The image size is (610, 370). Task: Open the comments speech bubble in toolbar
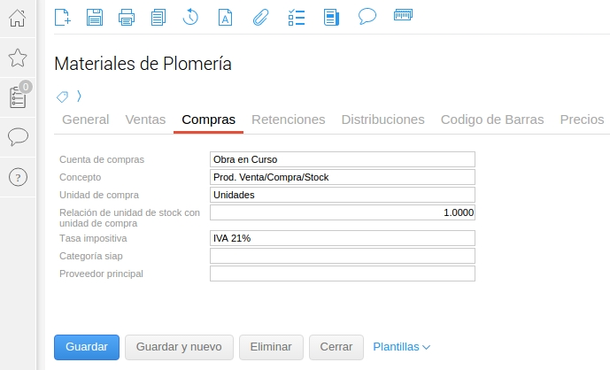367,17
